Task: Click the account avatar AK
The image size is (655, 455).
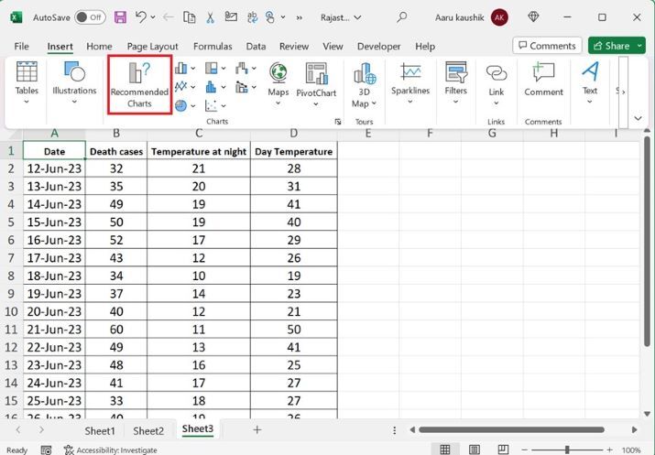Action: (499, 17)
